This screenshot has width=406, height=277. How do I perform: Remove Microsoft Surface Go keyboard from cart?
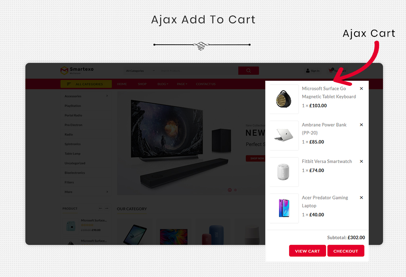362,89
